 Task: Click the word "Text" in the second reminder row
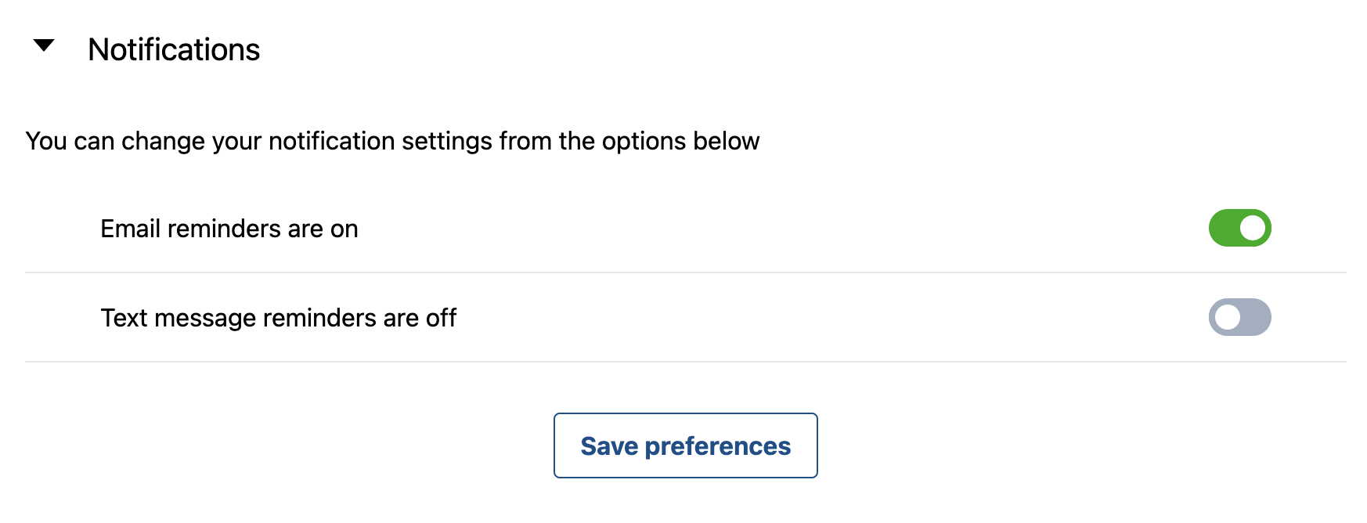click(124, 318)
